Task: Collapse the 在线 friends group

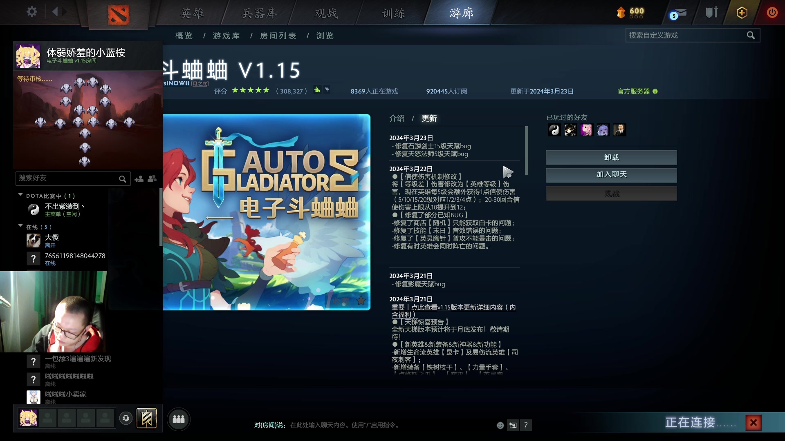Action: pyautogui.click(x=20, y=226)
